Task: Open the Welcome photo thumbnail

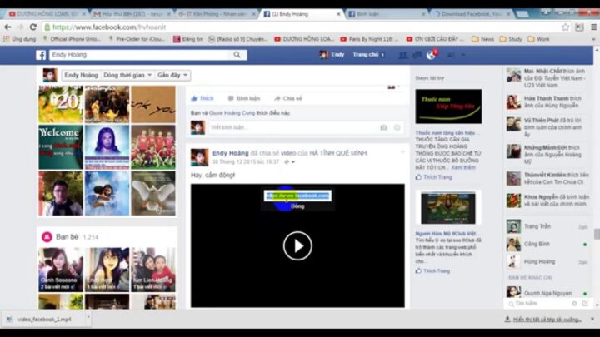Action: click(61, 147)
